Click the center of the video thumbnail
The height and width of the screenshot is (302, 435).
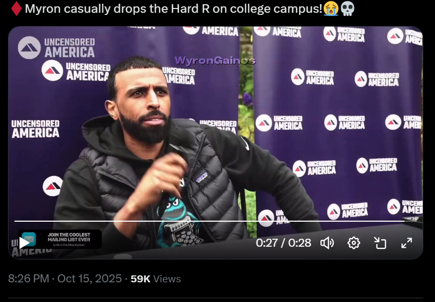click(x=215, y=142)
